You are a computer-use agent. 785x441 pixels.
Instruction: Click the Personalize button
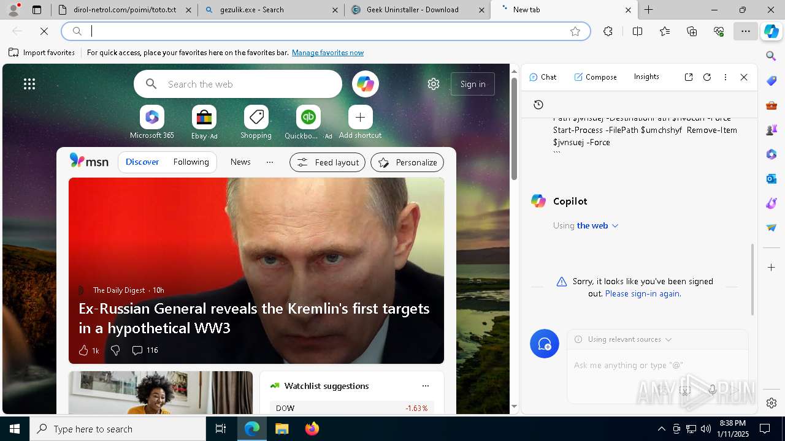click(407, 162)
